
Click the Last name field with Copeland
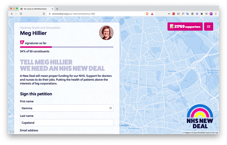(67, 123)
